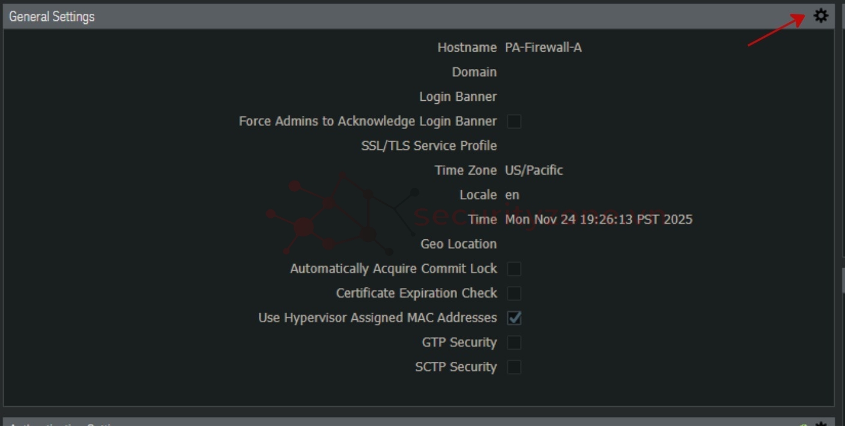The image size is (845, 426).
Task: Click the Geo Location label
Action: coord(458,244)
